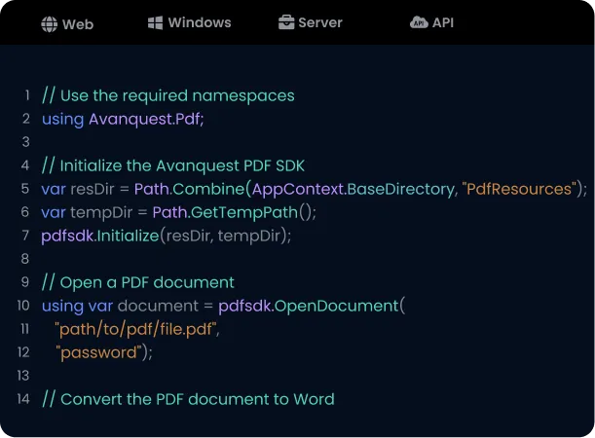Image resolution: width=595 pixels, height=438 pixels.
Task: Click the string "path/to/pdf/file.pdf"
Action: pyautogui.click(x=136, y=329)
